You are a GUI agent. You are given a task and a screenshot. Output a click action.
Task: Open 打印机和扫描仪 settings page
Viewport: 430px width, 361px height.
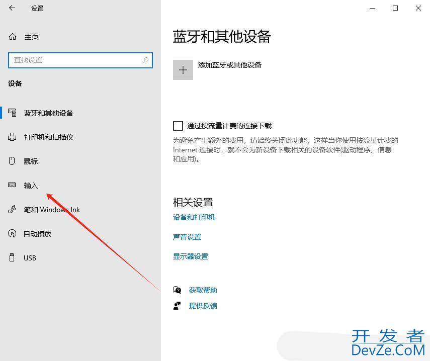pos(48,137)
